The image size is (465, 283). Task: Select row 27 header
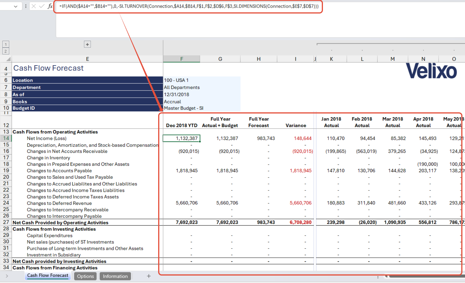[6, 222]
